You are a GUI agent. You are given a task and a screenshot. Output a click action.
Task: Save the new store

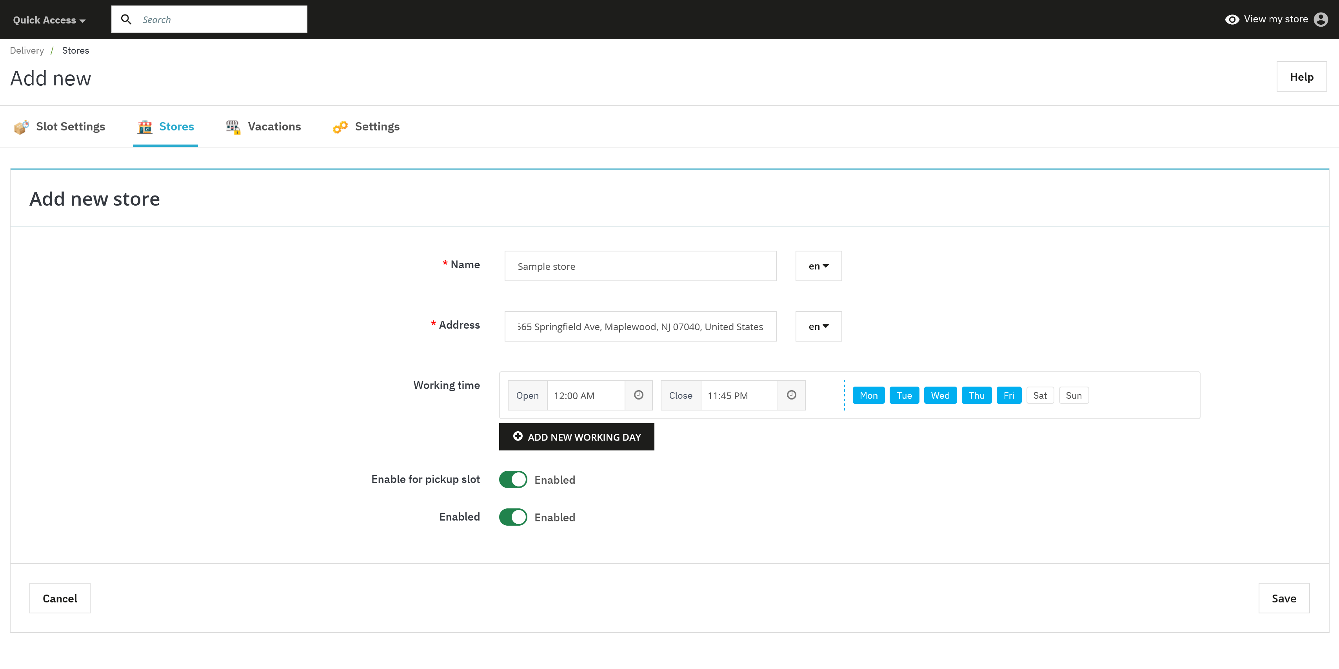[x=1284, y=598]
